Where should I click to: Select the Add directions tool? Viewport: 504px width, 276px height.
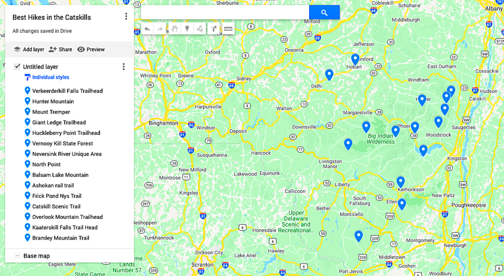point(214,29)
